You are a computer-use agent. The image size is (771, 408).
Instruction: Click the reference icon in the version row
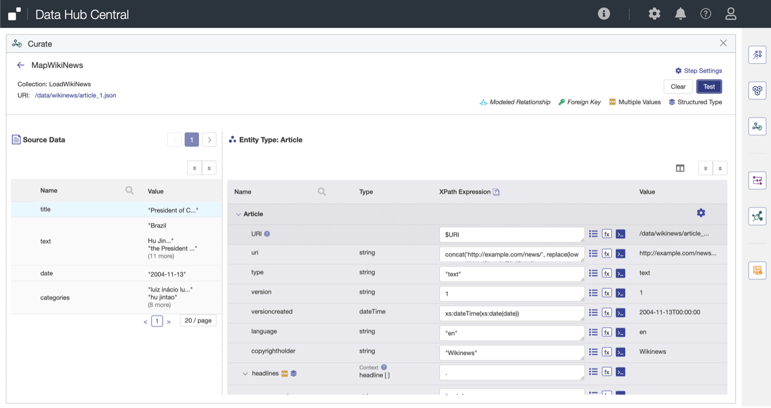pos(621,293)
